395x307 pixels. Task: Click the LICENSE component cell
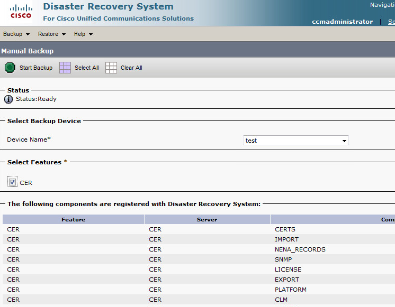pos(288,269)
